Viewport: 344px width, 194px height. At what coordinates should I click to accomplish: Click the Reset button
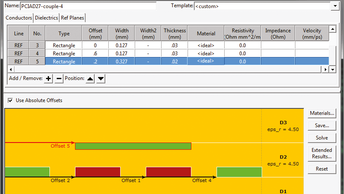click(x=322, y=169)
